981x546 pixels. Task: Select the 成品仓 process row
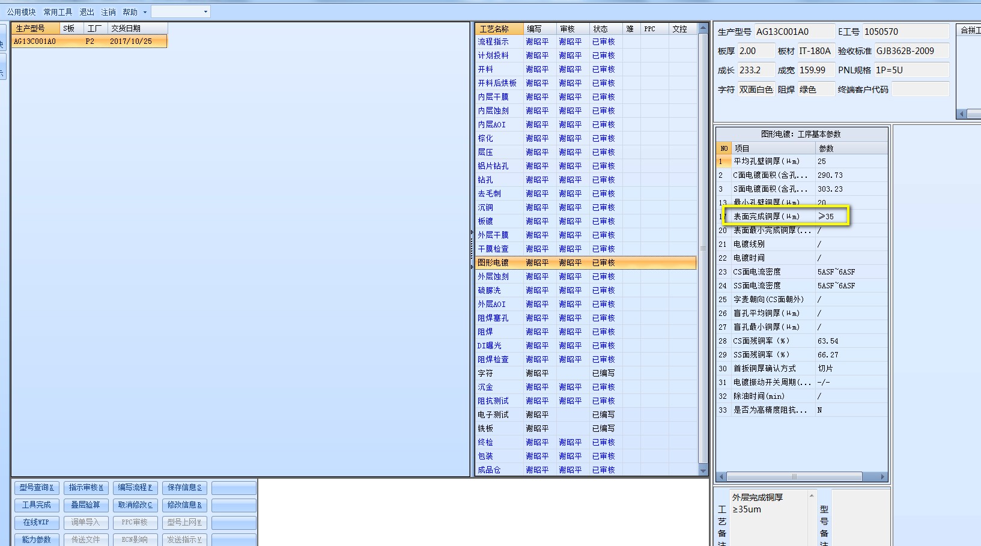click(586, 470)
